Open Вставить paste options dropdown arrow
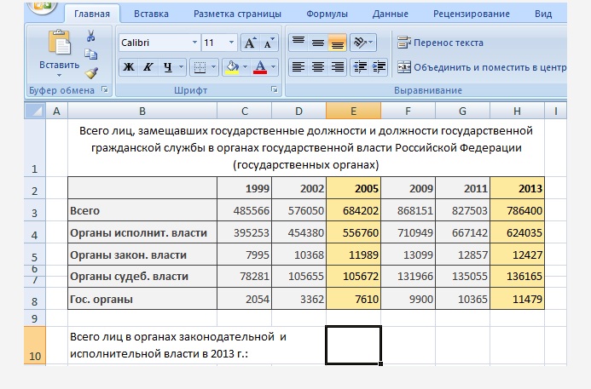 click(x=59, y=75)
